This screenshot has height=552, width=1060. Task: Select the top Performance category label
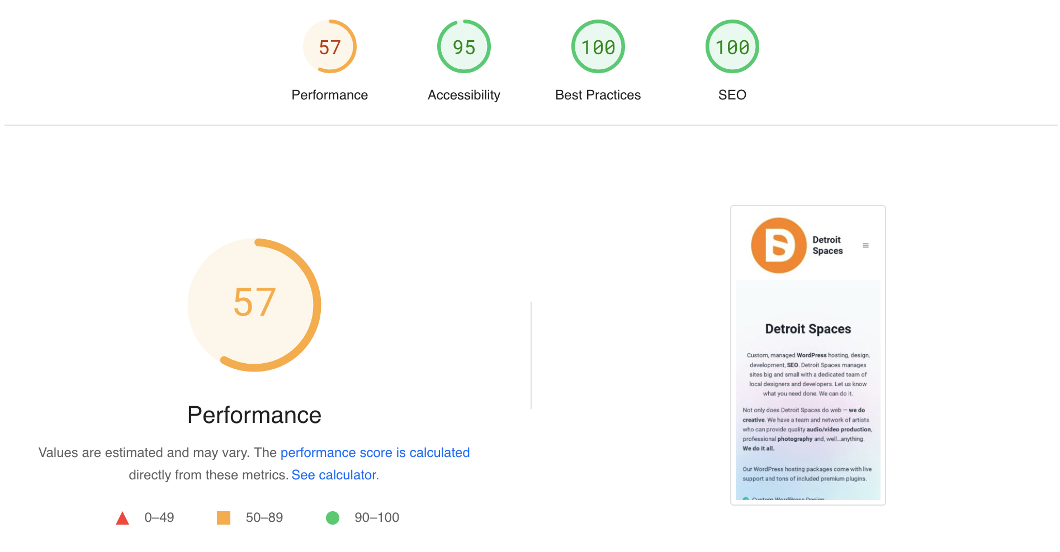point(329,95)
